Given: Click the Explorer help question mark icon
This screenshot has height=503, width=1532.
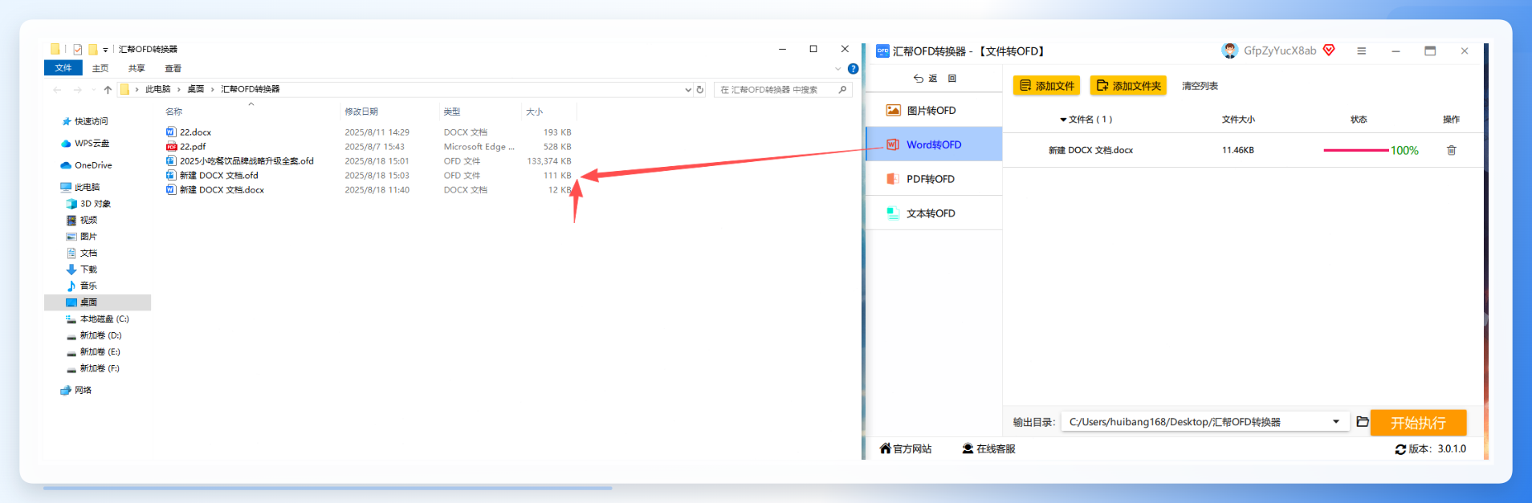Looking at the screenshot, I should coord(853,69).
